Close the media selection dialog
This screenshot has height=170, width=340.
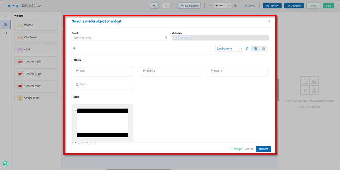[269, 21]
